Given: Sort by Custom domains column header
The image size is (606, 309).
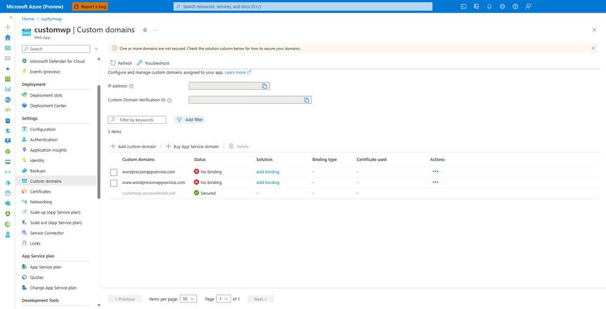Looking at the screenshot, I should (138, 159).
